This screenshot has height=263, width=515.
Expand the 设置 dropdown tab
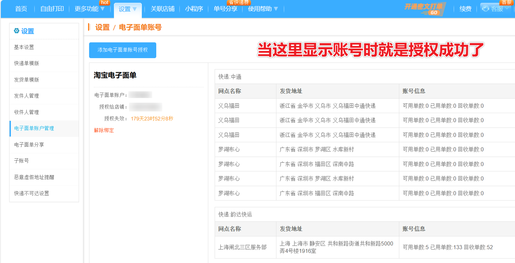click(x=128, y=9)
